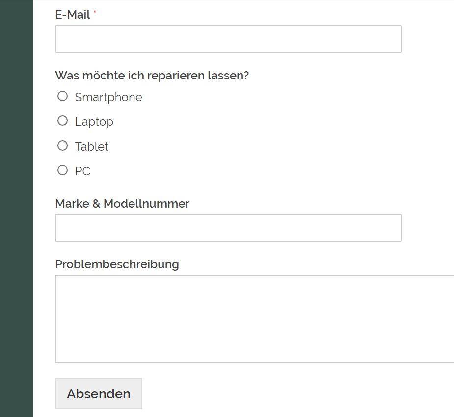Focus the Marke & Modellnummer text box
The width and height of the screenshot is (454, 417).
tap(228, 228)
